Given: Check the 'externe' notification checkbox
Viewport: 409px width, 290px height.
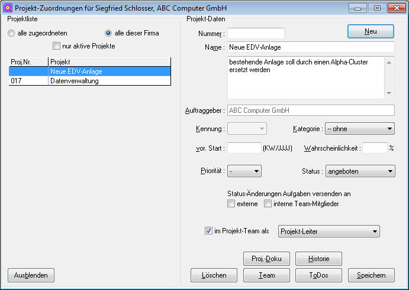Looking at the screenshot, I should 231,204.
